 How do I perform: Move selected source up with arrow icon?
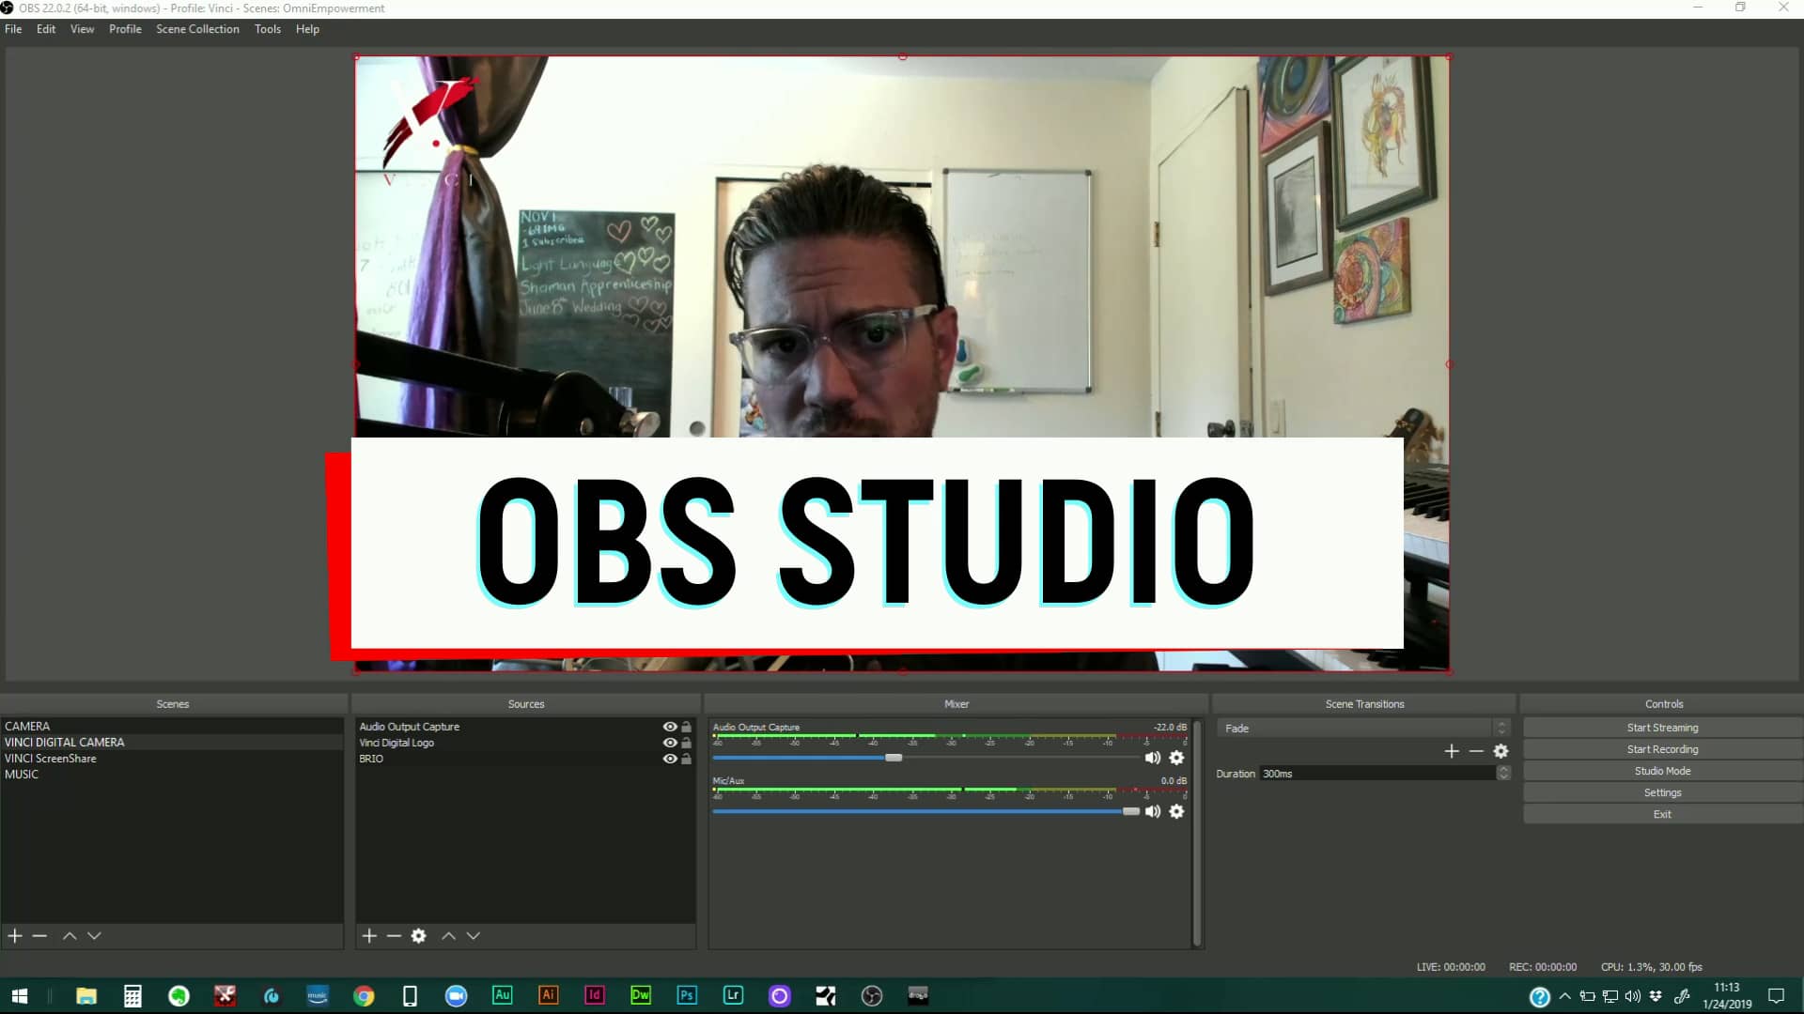[449, 935]
